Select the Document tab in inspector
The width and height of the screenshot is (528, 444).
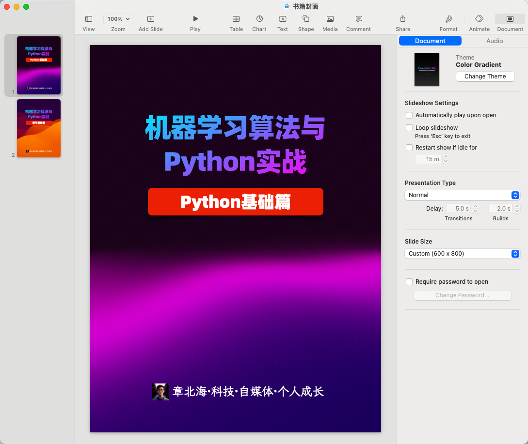pyautogui.click(x=430, y=41)
